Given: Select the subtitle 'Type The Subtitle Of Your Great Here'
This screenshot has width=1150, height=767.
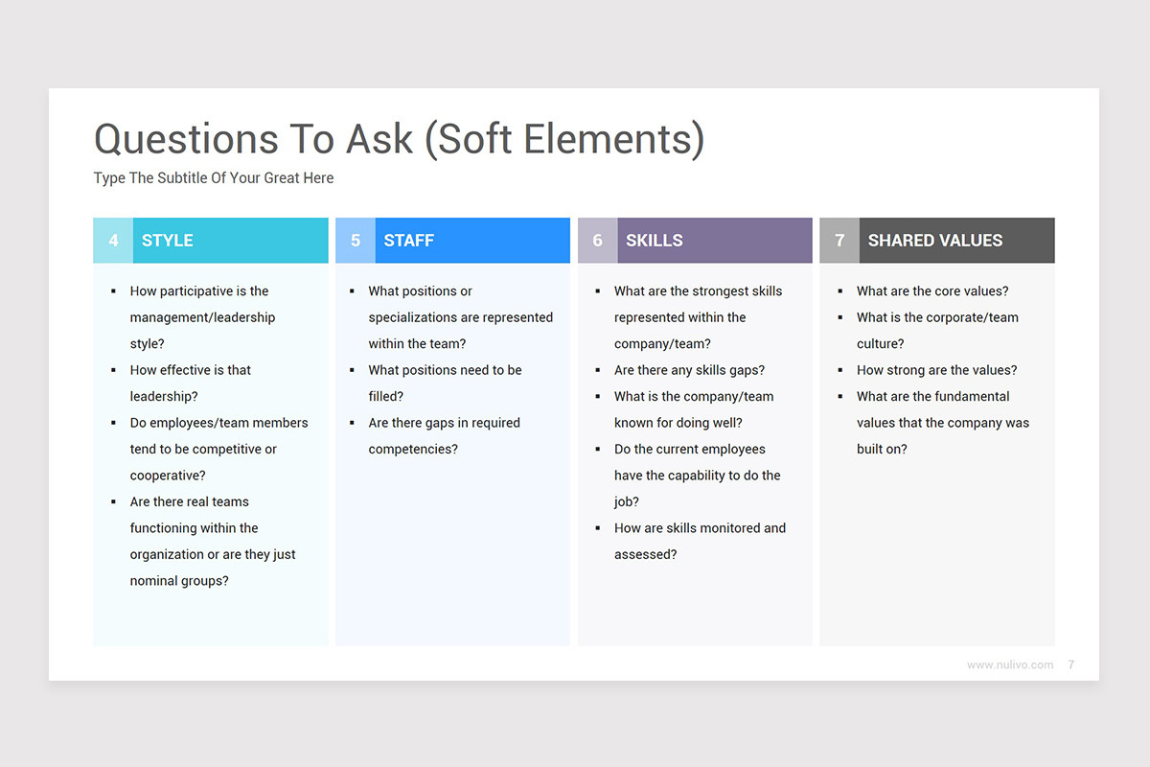Looking at the screenshot, I should click(214, 178).
